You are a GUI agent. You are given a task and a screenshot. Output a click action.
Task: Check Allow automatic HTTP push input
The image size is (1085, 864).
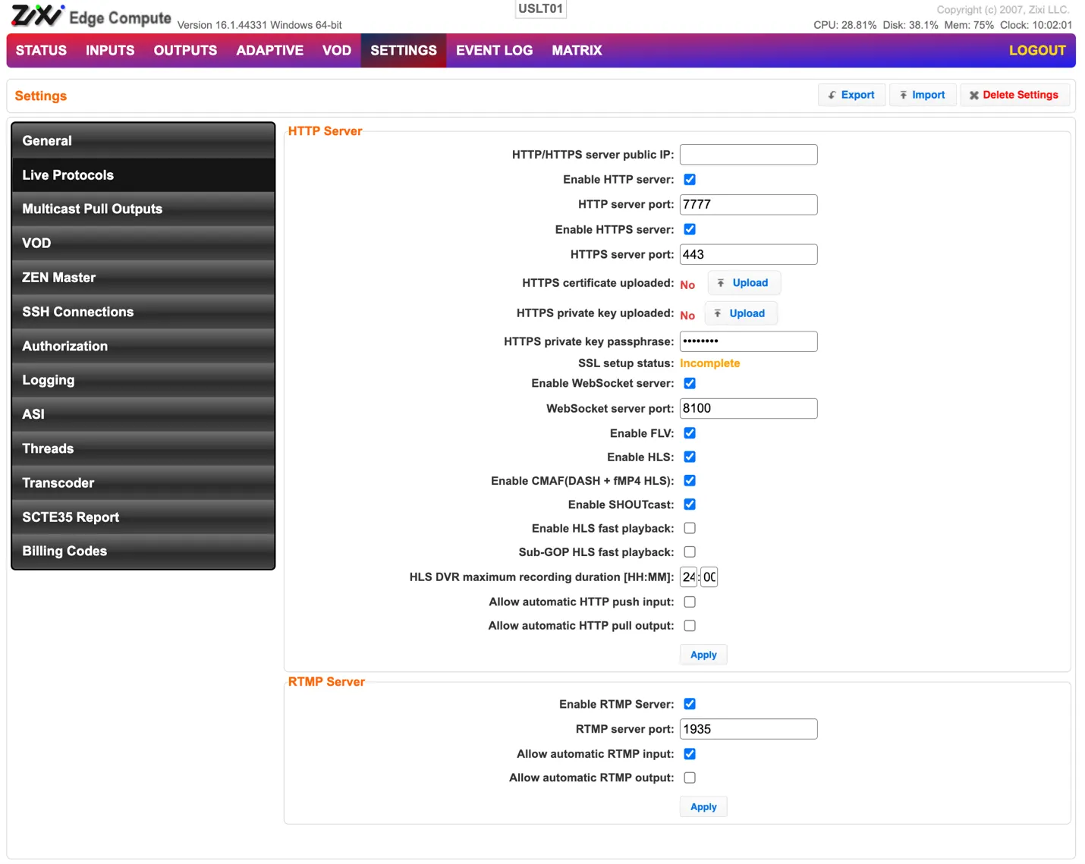(x=690, y=602)
